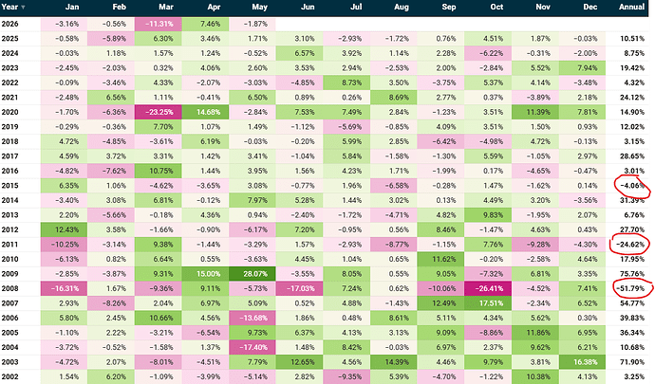655x384 pixels.
Task: Click the 2008 year row label
Action: pos(10,288)
